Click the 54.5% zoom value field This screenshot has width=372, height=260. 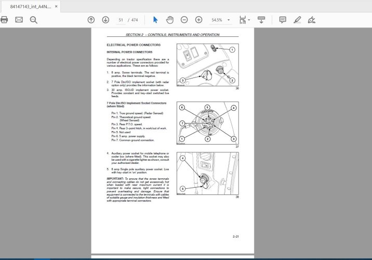tap(217, 20)
